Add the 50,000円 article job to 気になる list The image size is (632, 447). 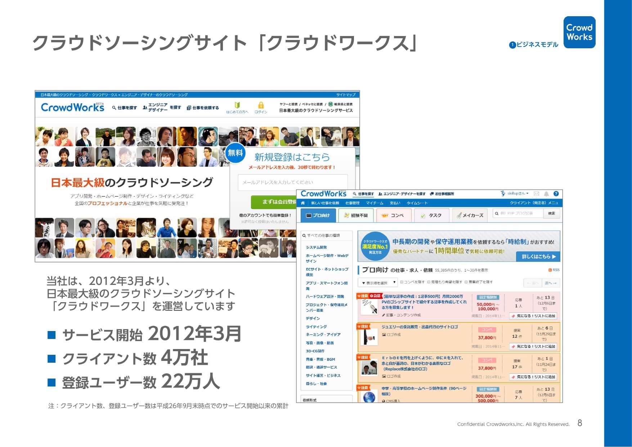pos(533,316)
